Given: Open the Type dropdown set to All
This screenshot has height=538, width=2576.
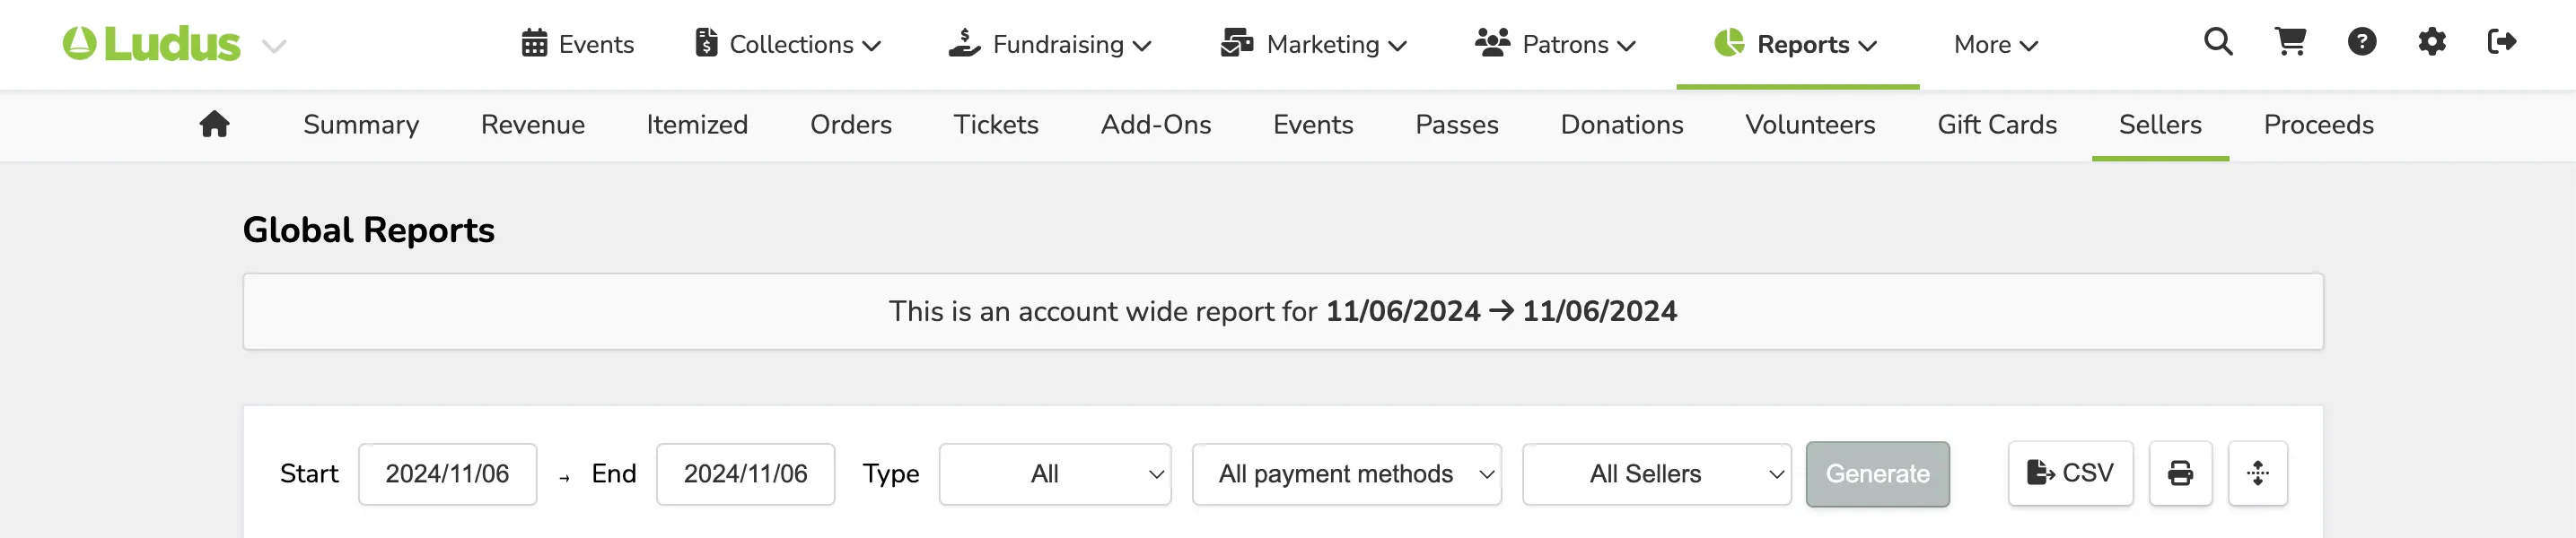Looking at the screenshot, I should [1055, 474].
